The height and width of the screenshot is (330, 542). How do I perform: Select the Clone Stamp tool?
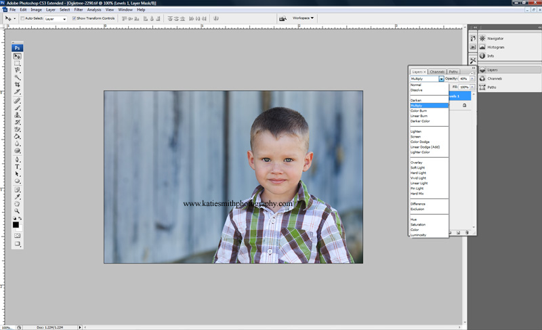click(17, 115)
